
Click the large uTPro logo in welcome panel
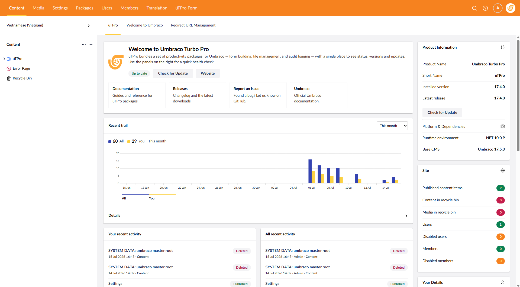116,62
